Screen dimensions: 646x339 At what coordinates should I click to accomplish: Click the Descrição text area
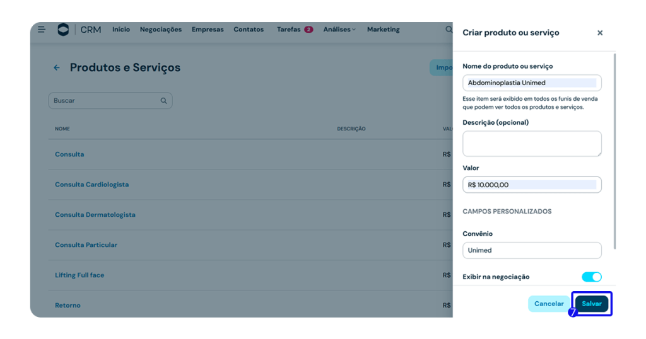[532, 144]
